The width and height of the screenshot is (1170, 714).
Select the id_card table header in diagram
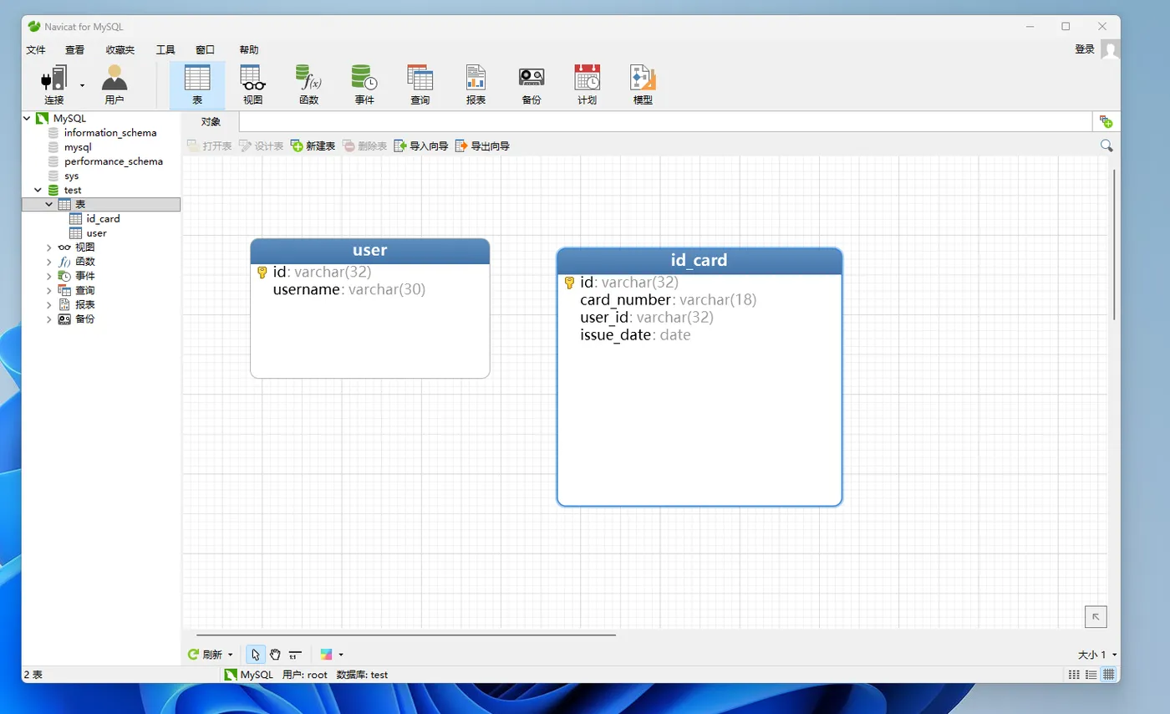coord(699,261)
